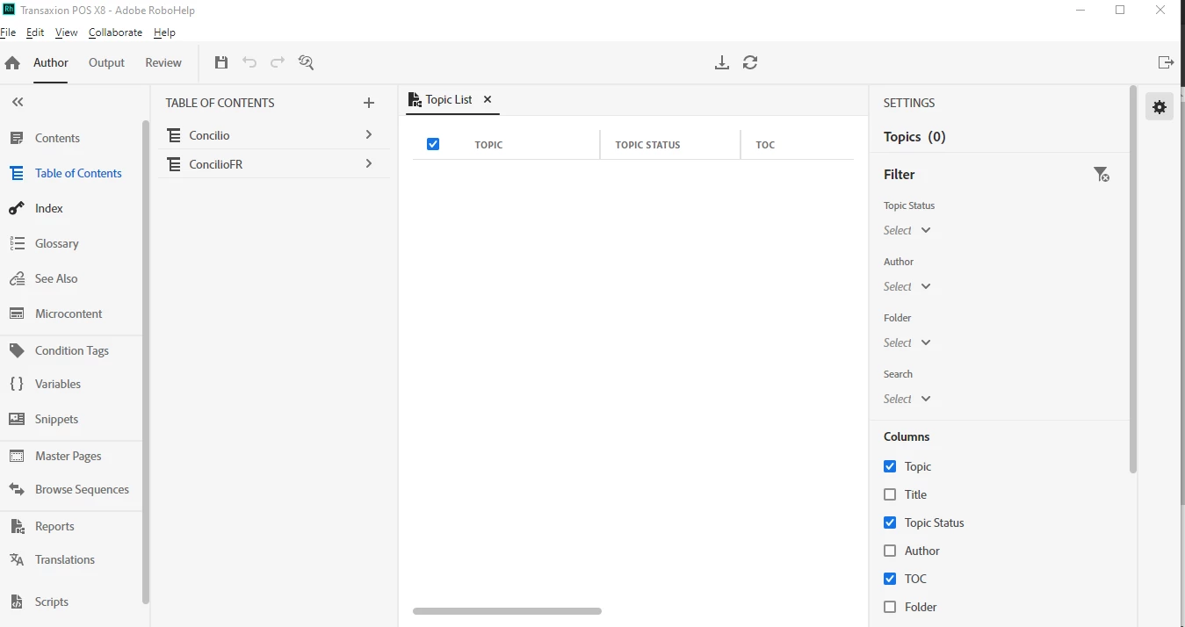Screen dimensions: 1185x627
Task: Click the refresh sync icon
Action: (750, 62)
